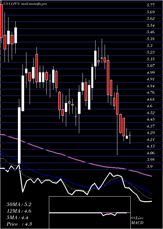163x229 pixels.
Task: Click the 5.23 price axis label
Action: pos(151,52)
